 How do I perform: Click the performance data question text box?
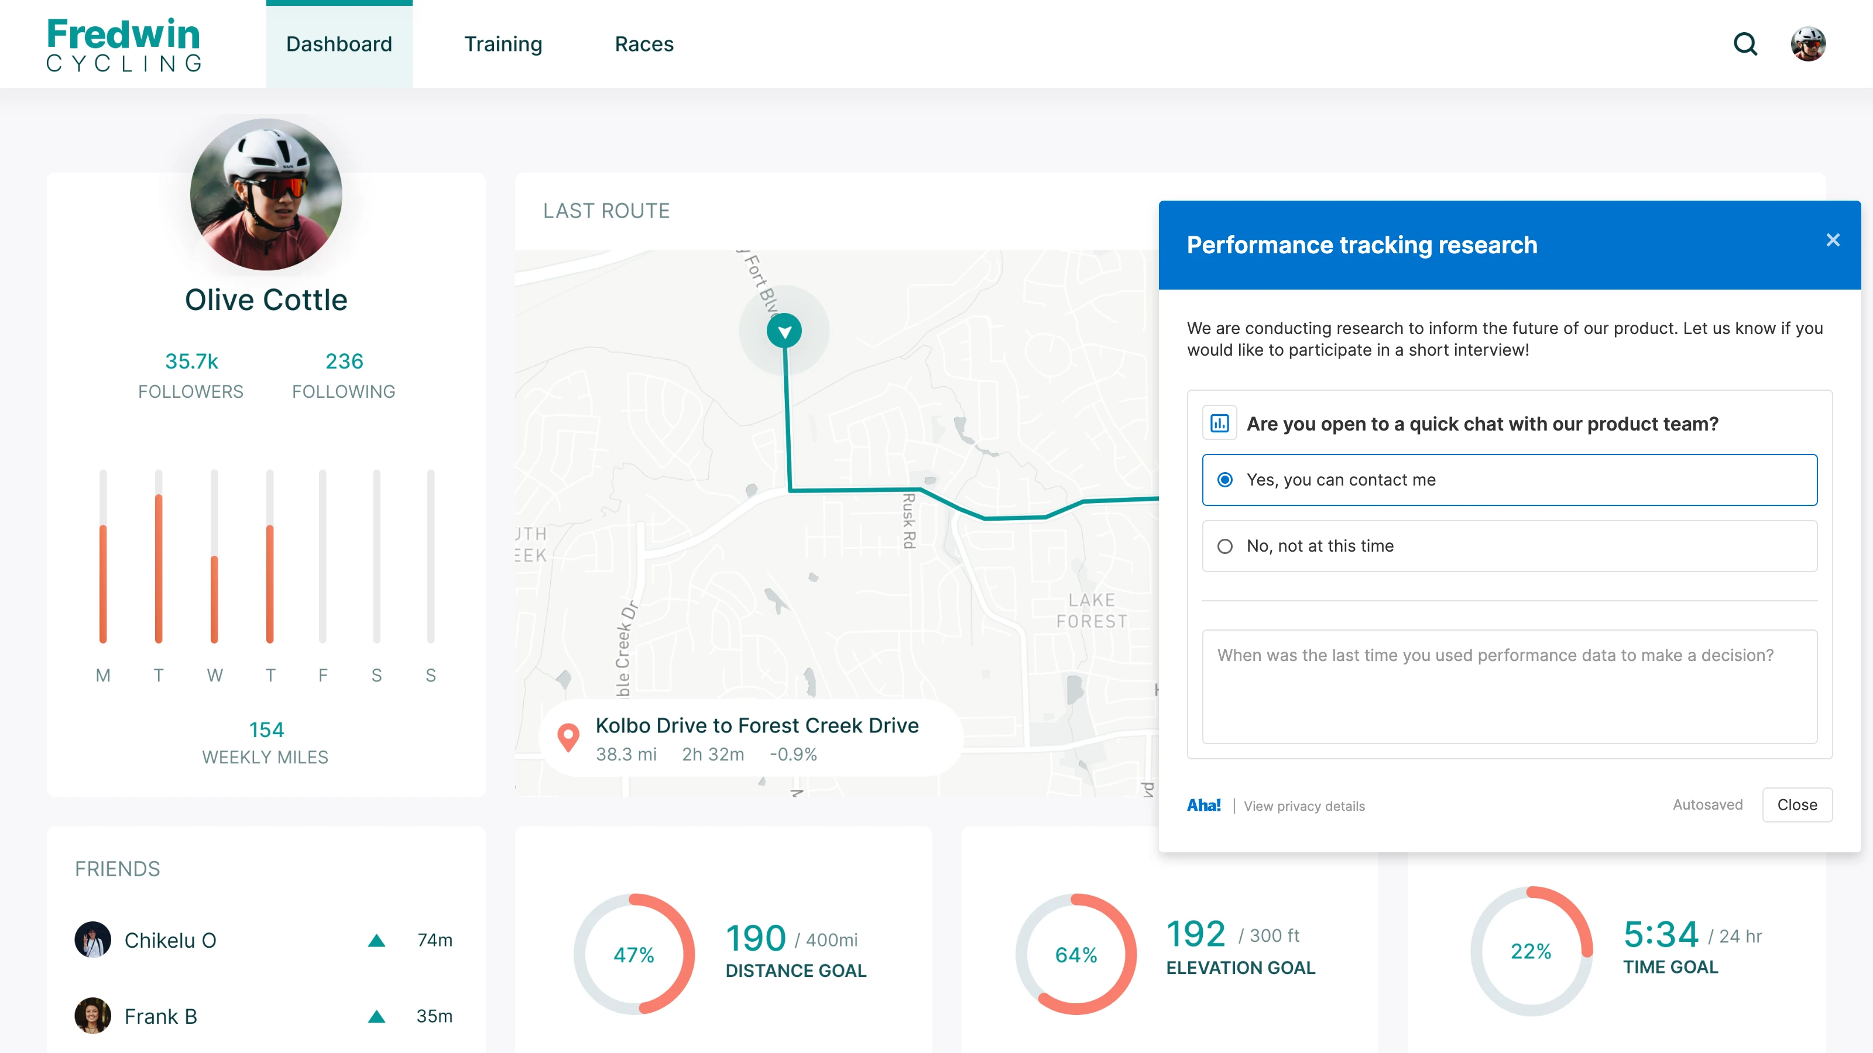tap(1510, 687)
